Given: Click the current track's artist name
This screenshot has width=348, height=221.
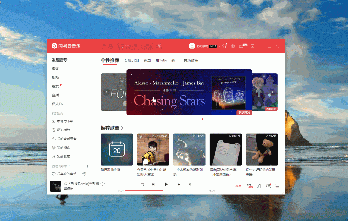Looking at the screenshot, I should [x=69, y=189].
